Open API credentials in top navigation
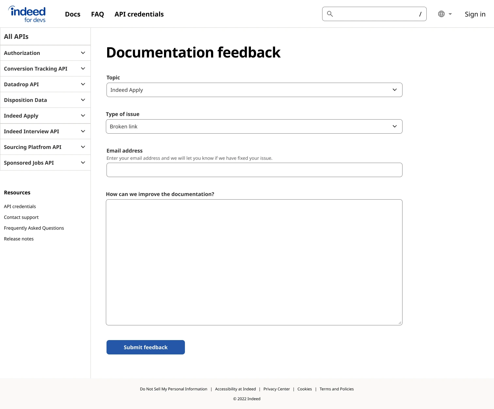 [139, 14]
